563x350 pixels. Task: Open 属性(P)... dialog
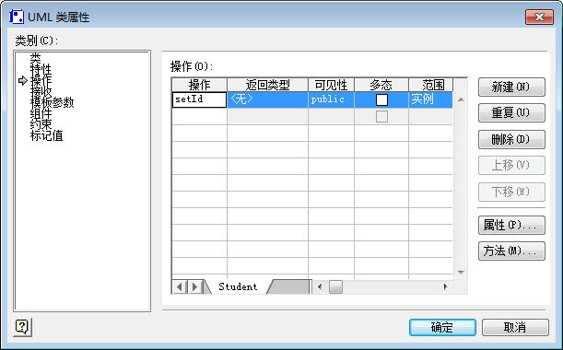[511, 225]
